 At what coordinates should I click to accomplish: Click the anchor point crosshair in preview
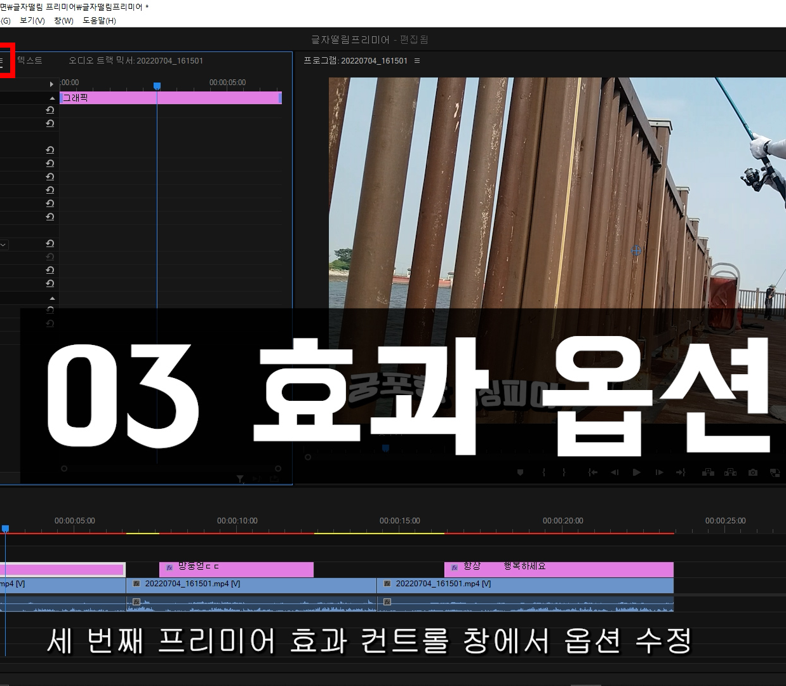click(x=636, y=251)
